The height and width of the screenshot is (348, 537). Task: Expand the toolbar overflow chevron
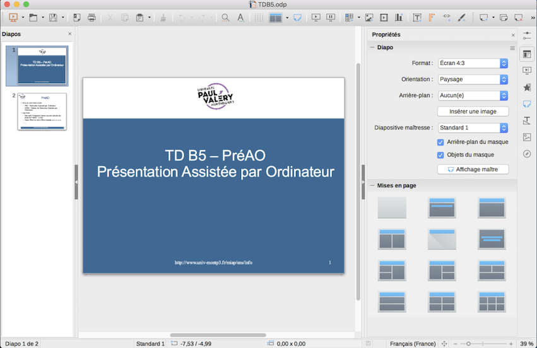click(x=533, y=18)
